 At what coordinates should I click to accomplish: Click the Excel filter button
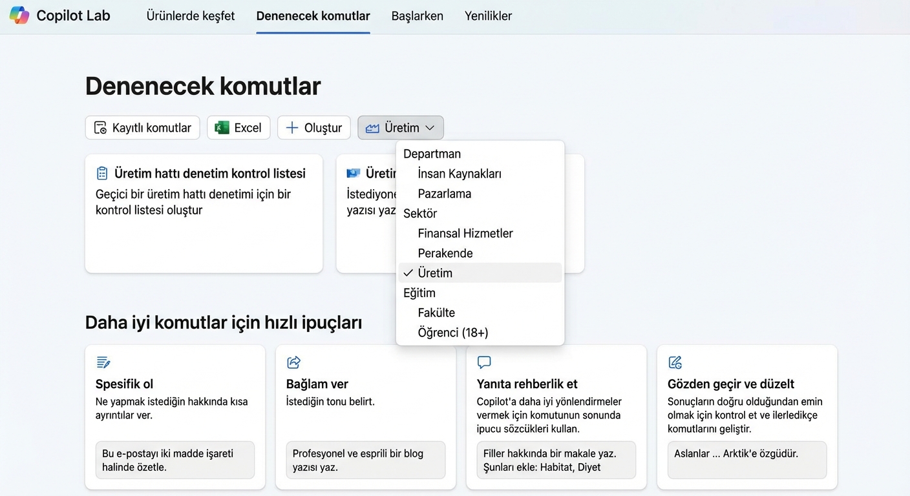pos(238,127)
